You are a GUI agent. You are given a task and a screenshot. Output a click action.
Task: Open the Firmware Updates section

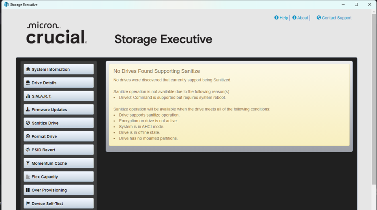click(58, 110)
